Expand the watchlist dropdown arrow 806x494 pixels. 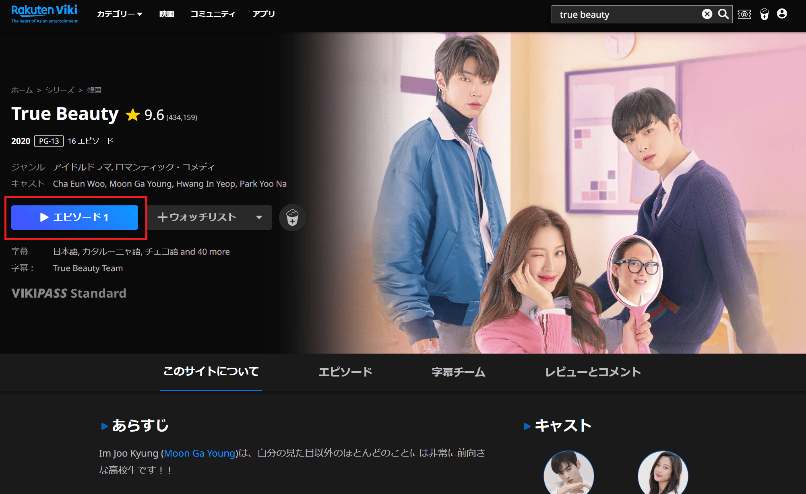point(260,217)
